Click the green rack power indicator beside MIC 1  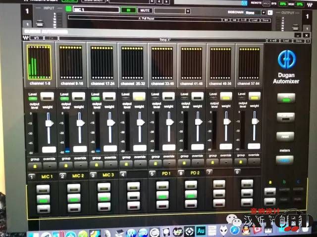click(x=68, y=9)
